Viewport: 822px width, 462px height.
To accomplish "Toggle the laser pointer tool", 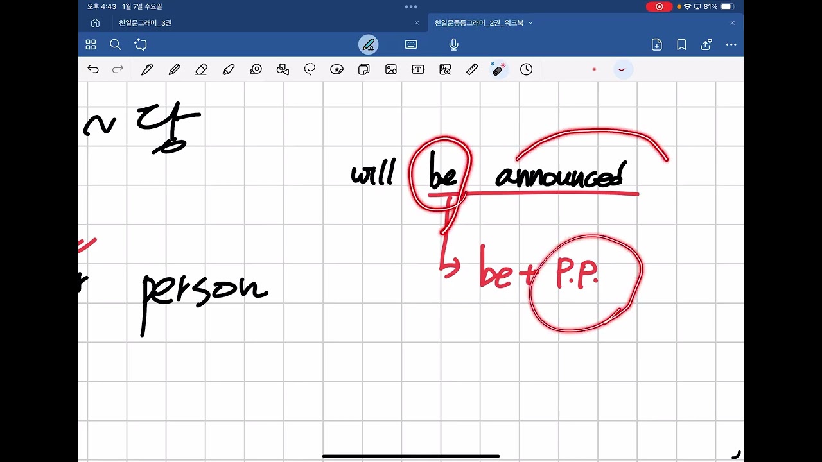I will pyautogui.click(x=499, y=69).
